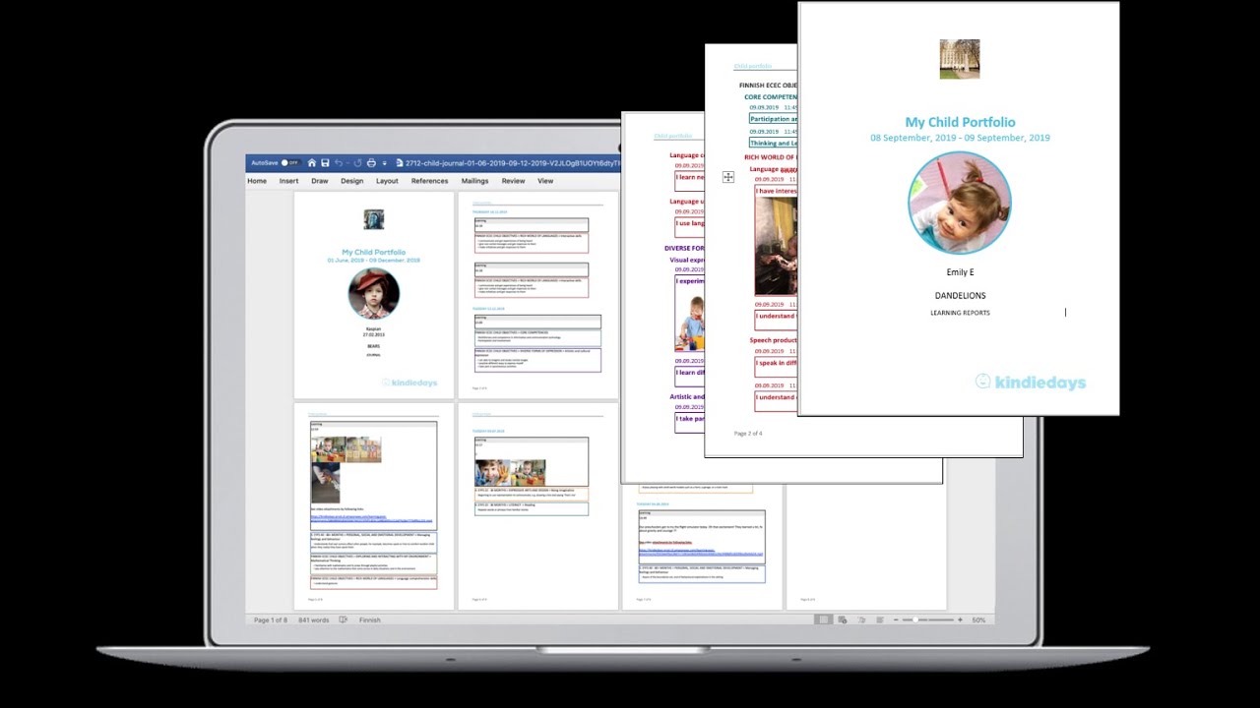Click the 'Page 2 of 4' footer text
The height and width of the screenshot is (708, 1260).
coord(748,434)
